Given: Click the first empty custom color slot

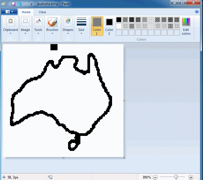Looking at the screenshot, I should pyautogui.click(x=119, y=33).
